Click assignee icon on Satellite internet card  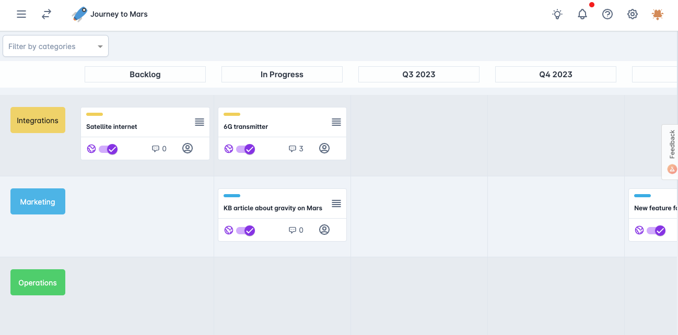pyautogui.click(x=188, y=148)
